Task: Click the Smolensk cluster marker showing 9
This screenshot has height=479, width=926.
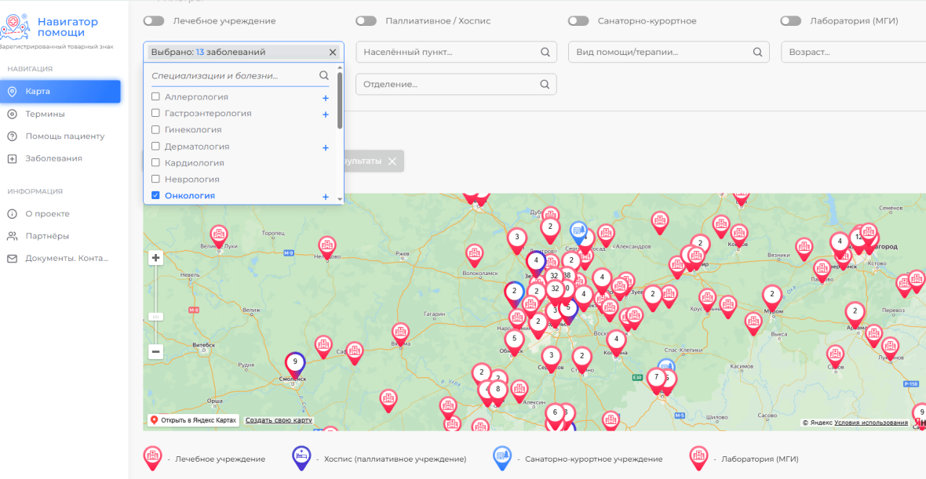Action: coord(295,363)
